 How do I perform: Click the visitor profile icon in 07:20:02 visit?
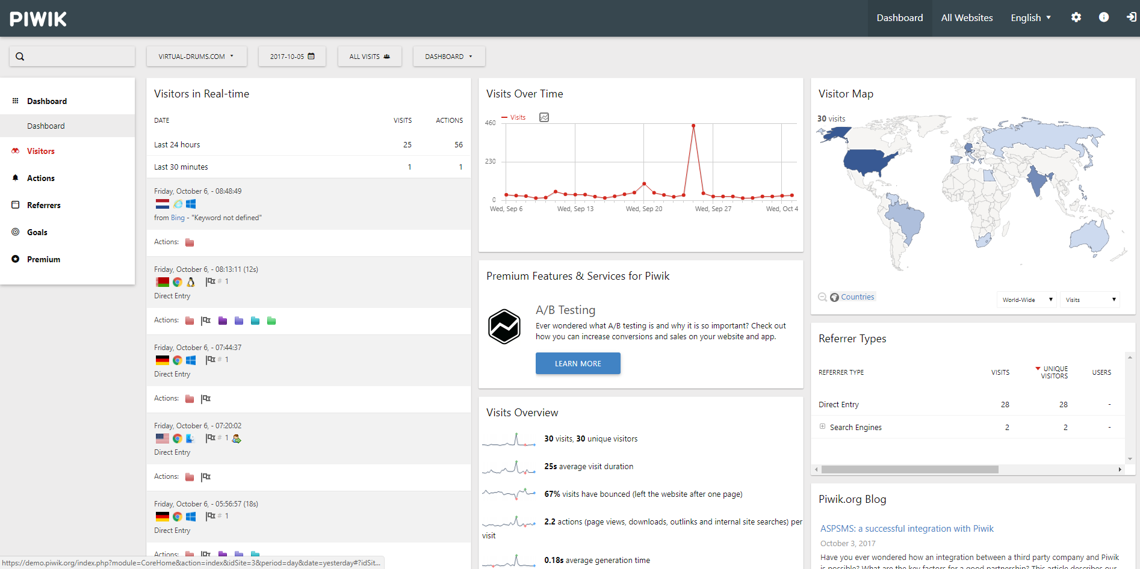(237, 438)
